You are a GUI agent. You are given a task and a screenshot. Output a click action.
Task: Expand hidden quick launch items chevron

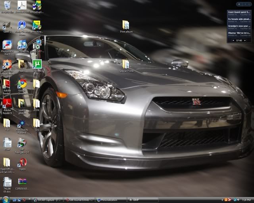click(x=29, y=199)
